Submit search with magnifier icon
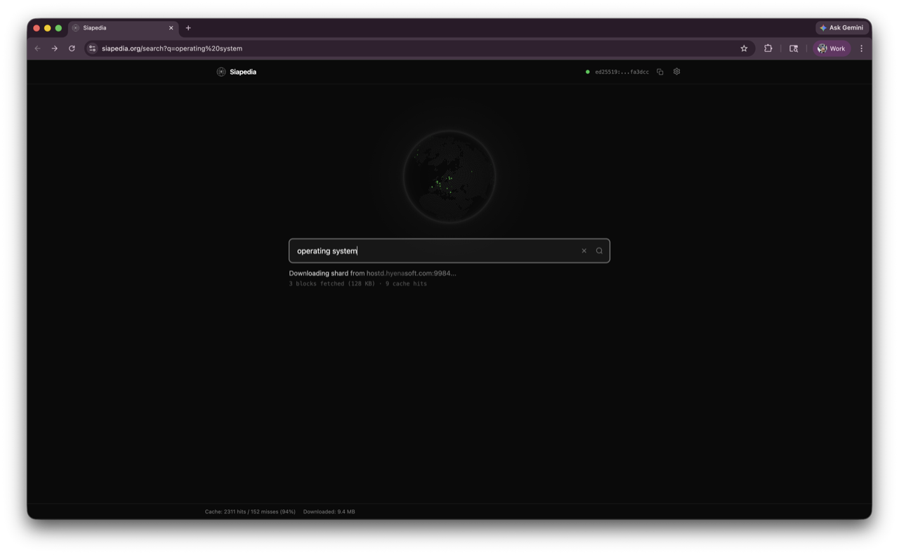Image resolution: width=899 pixels, height=555 pixels. click(599, 251)
